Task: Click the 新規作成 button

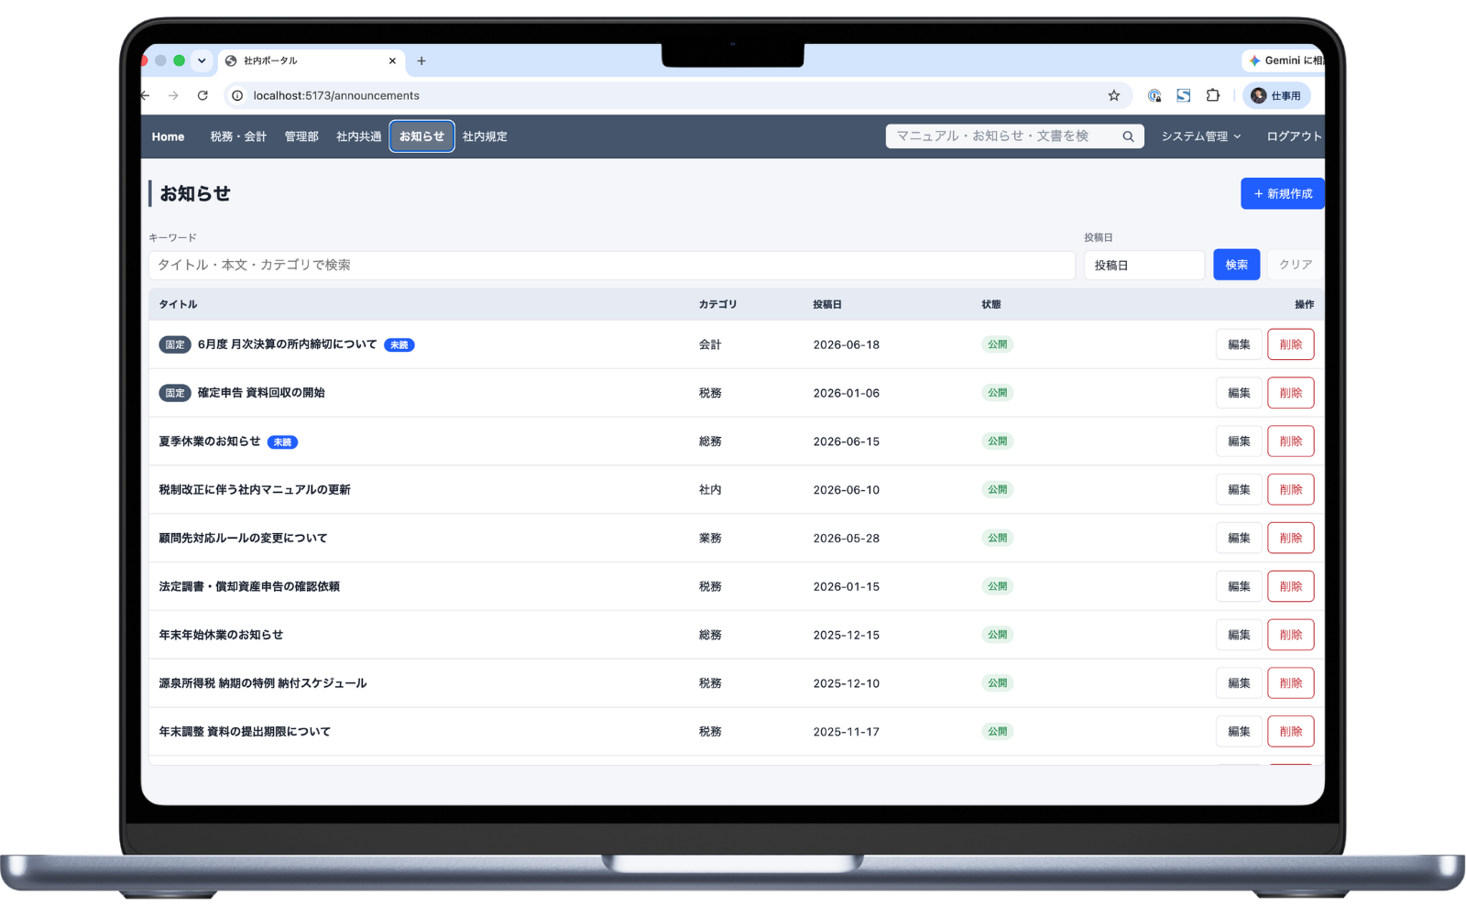Action: click(1283, 193)
